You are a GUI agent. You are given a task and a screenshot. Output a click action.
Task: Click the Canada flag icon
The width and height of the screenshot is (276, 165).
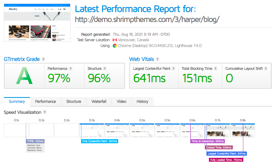pos(115,40)
